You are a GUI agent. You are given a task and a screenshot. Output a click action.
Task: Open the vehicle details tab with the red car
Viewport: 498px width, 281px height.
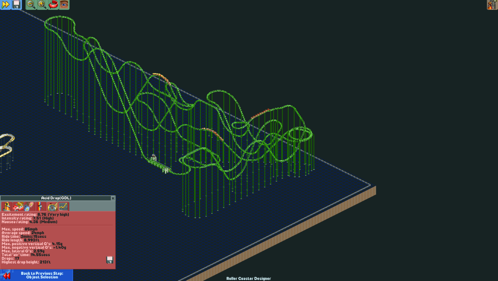(x=18, y=206)
